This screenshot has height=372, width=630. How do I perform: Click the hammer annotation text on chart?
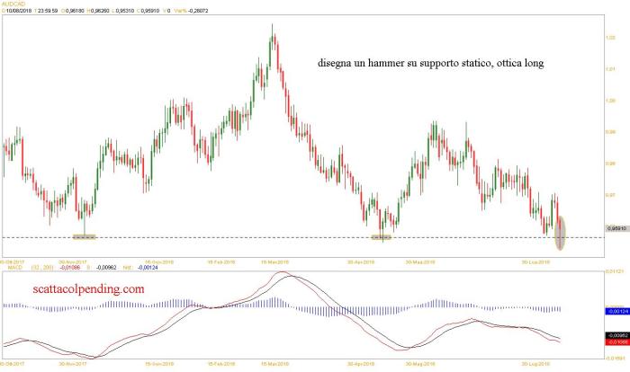431,64
